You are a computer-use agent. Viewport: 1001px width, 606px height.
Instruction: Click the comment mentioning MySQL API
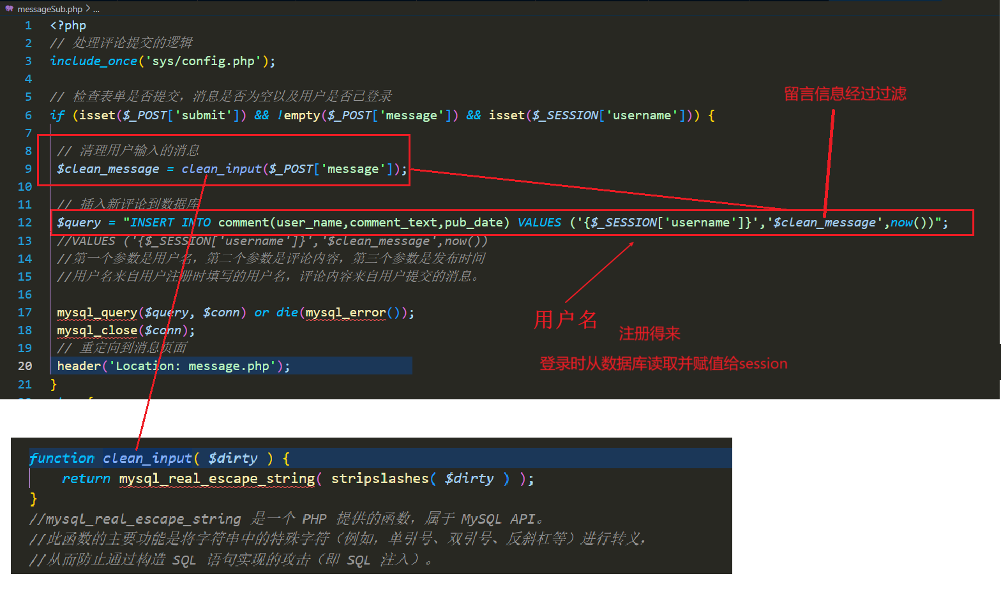[x=286, y=519]
